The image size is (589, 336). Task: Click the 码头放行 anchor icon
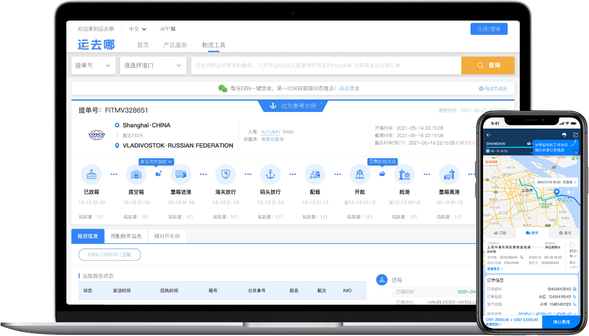[x=270, y=174]
